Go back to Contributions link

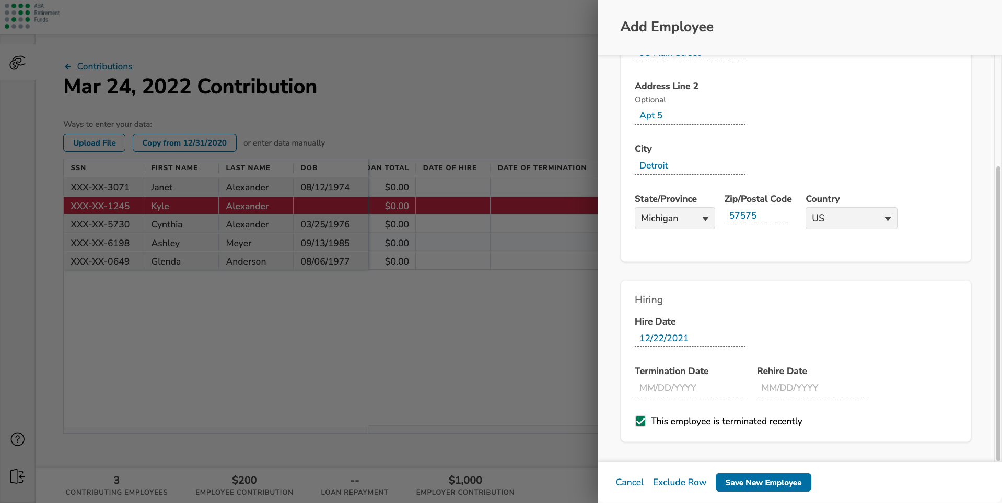coord(104,66)
